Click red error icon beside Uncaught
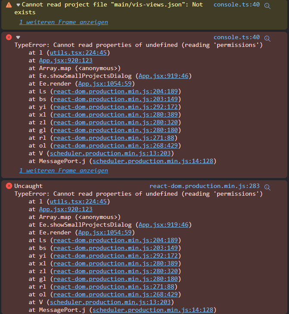The image size is (289, 314). 9,186
